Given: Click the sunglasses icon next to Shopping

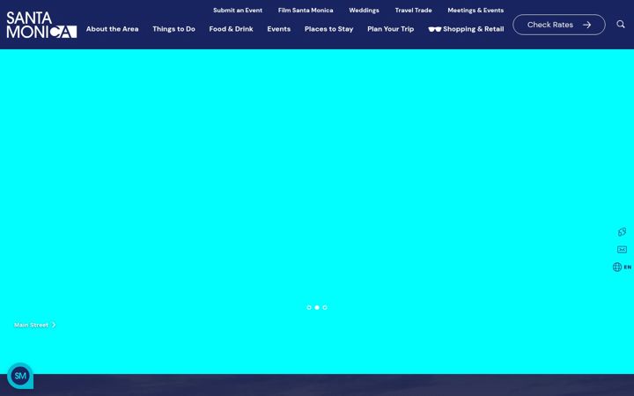Looking at the screenshot, I should [x=435, y=29].
